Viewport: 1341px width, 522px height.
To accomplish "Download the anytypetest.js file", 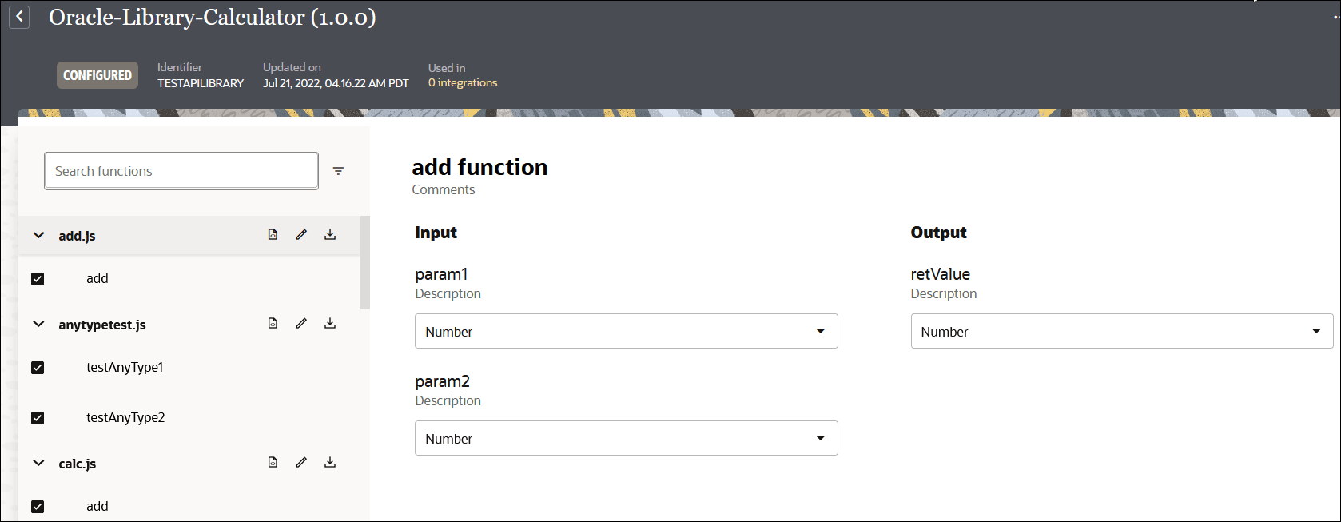I will pyautogui.click(x=330, y=324).
